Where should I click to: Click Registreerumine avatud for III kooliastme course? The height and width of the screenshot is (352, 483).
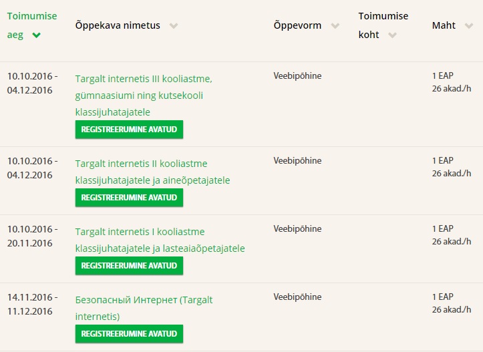click(129, 130)
